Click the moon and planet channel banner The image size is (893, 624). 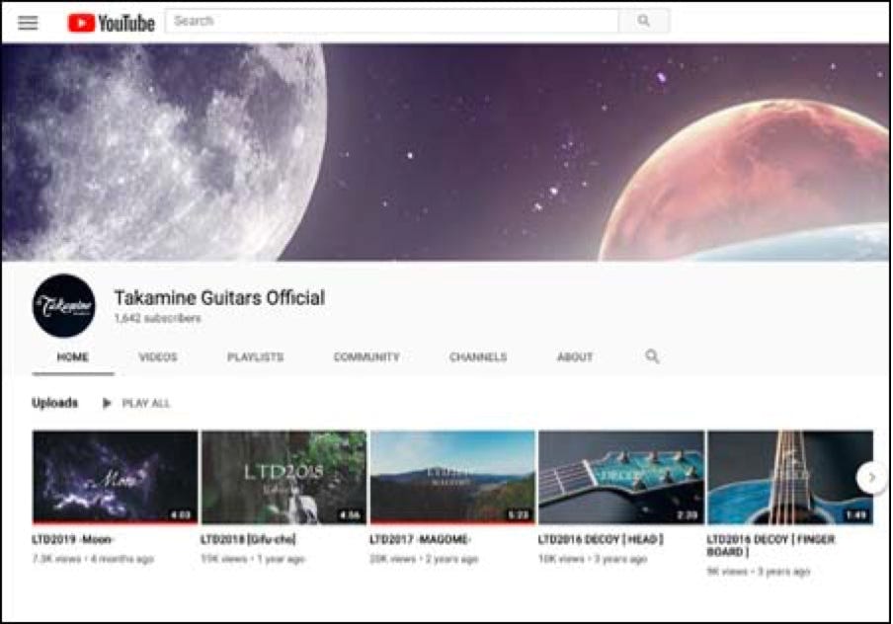coord(446,152)
